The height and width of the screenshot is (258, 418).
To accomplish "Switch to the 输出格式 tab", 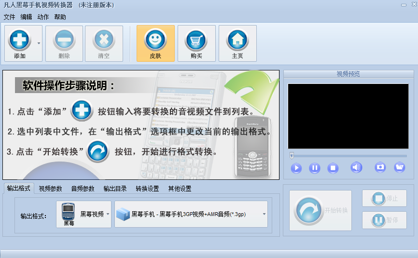I will point(19,188).
